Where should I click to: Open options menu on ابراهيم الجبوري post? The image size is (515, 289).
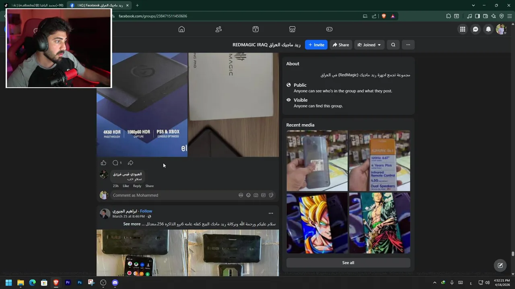coord(271,214)
